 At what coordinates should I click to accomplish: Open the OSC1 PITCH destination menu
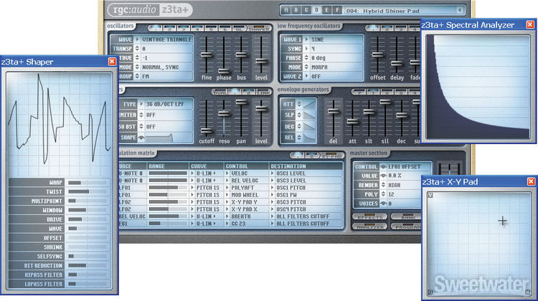click(x=273, y=188)
